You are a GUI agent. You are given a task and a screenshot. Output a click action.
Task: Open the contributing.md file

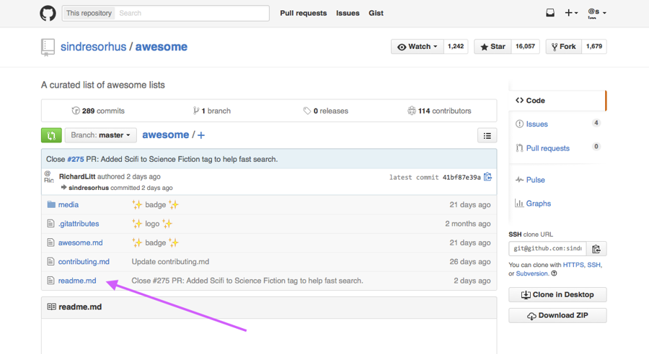point(84,261)
